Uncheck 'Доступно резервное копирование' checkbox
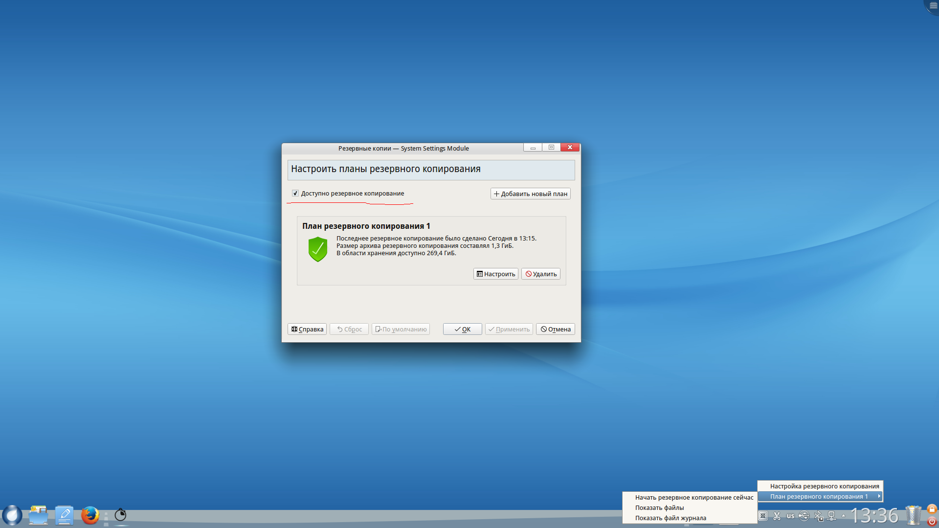This screenshot has width=939, height=528. pyautogui.click(x=295, y=194)
